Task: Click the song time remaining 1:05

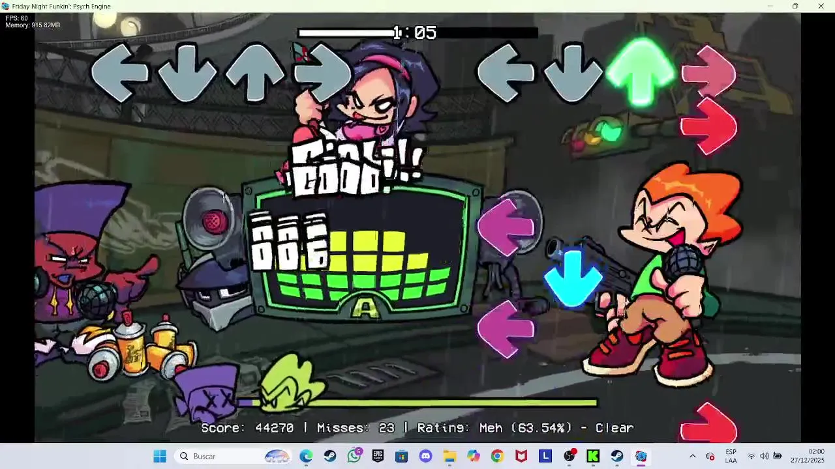Action: pos(415,33)
